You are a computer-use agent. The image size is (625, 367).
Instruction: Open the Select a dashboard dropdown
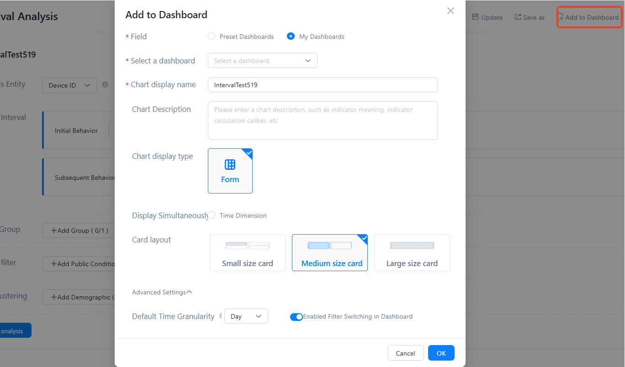(262, 61)
